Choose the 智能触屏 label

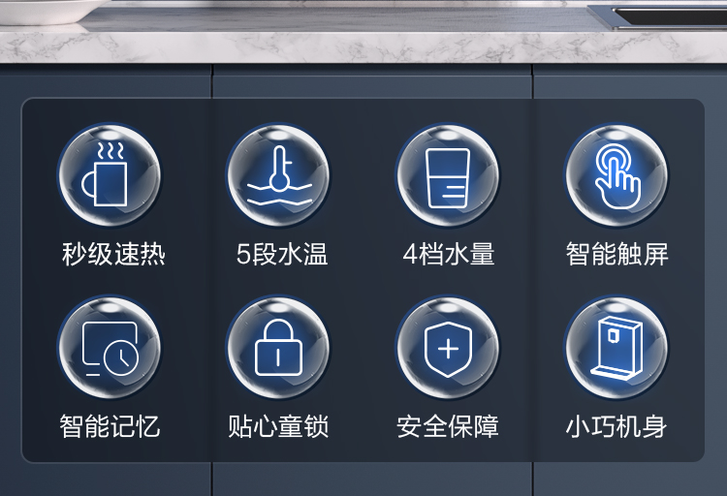click(x=617, y=254)
